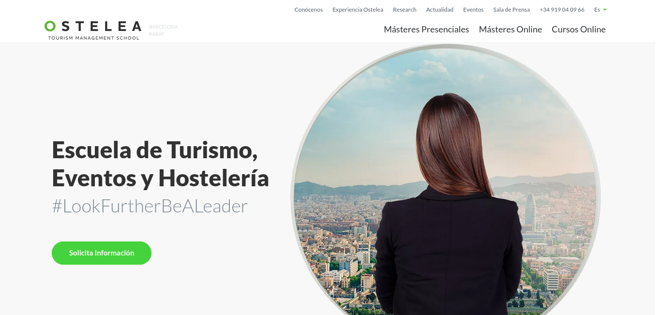
Task: Open the Eventos page
Action: pyautogui.click(x=473, y=10)
